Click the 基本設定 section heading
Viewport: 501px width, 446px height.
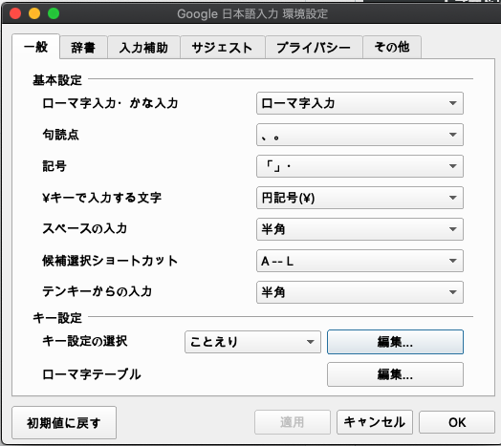click(x=57, y=80)
